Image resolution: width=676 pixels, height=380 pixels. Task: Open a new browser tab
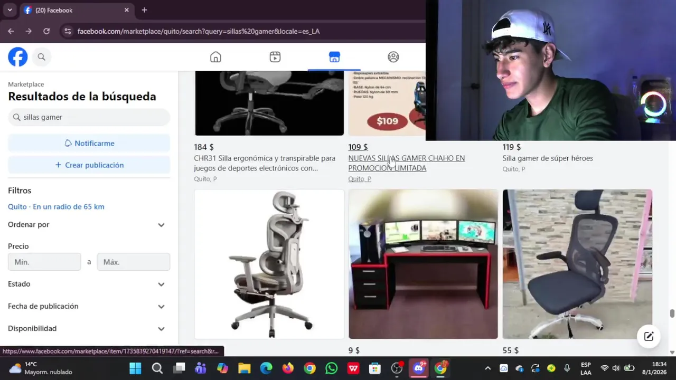144,10
